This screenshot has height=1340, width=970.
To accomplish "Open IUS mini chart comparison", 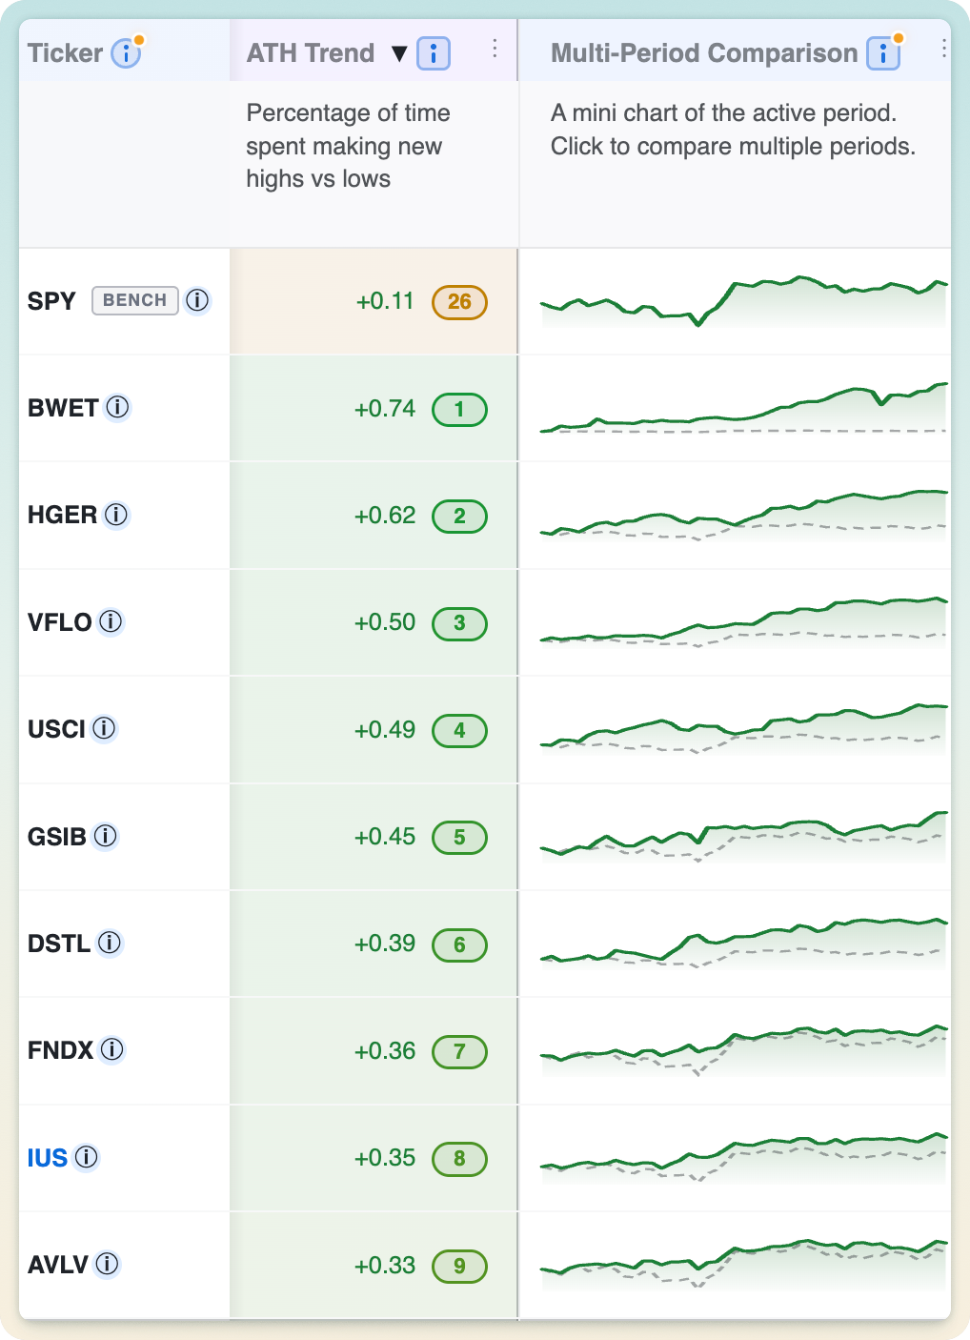I will pos(744,1158).
